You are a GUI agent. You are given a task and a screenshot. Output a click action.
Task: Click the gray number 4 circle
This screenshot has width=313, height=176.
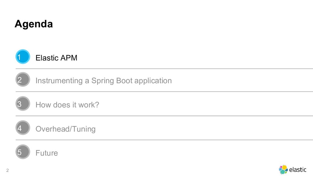coord(23,128)
